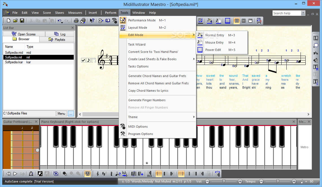Click the Power Edit dashed-rectangle toolbar icon
This screenshot has height=187, width=322.
tap(228, 21)
